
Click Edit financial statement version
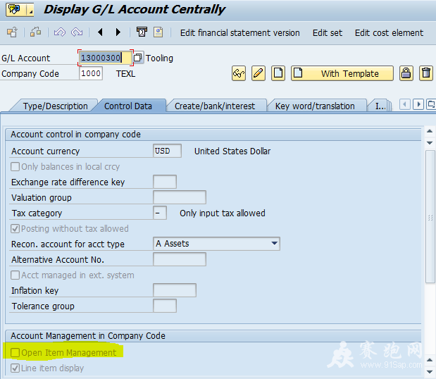pos(240,33)
